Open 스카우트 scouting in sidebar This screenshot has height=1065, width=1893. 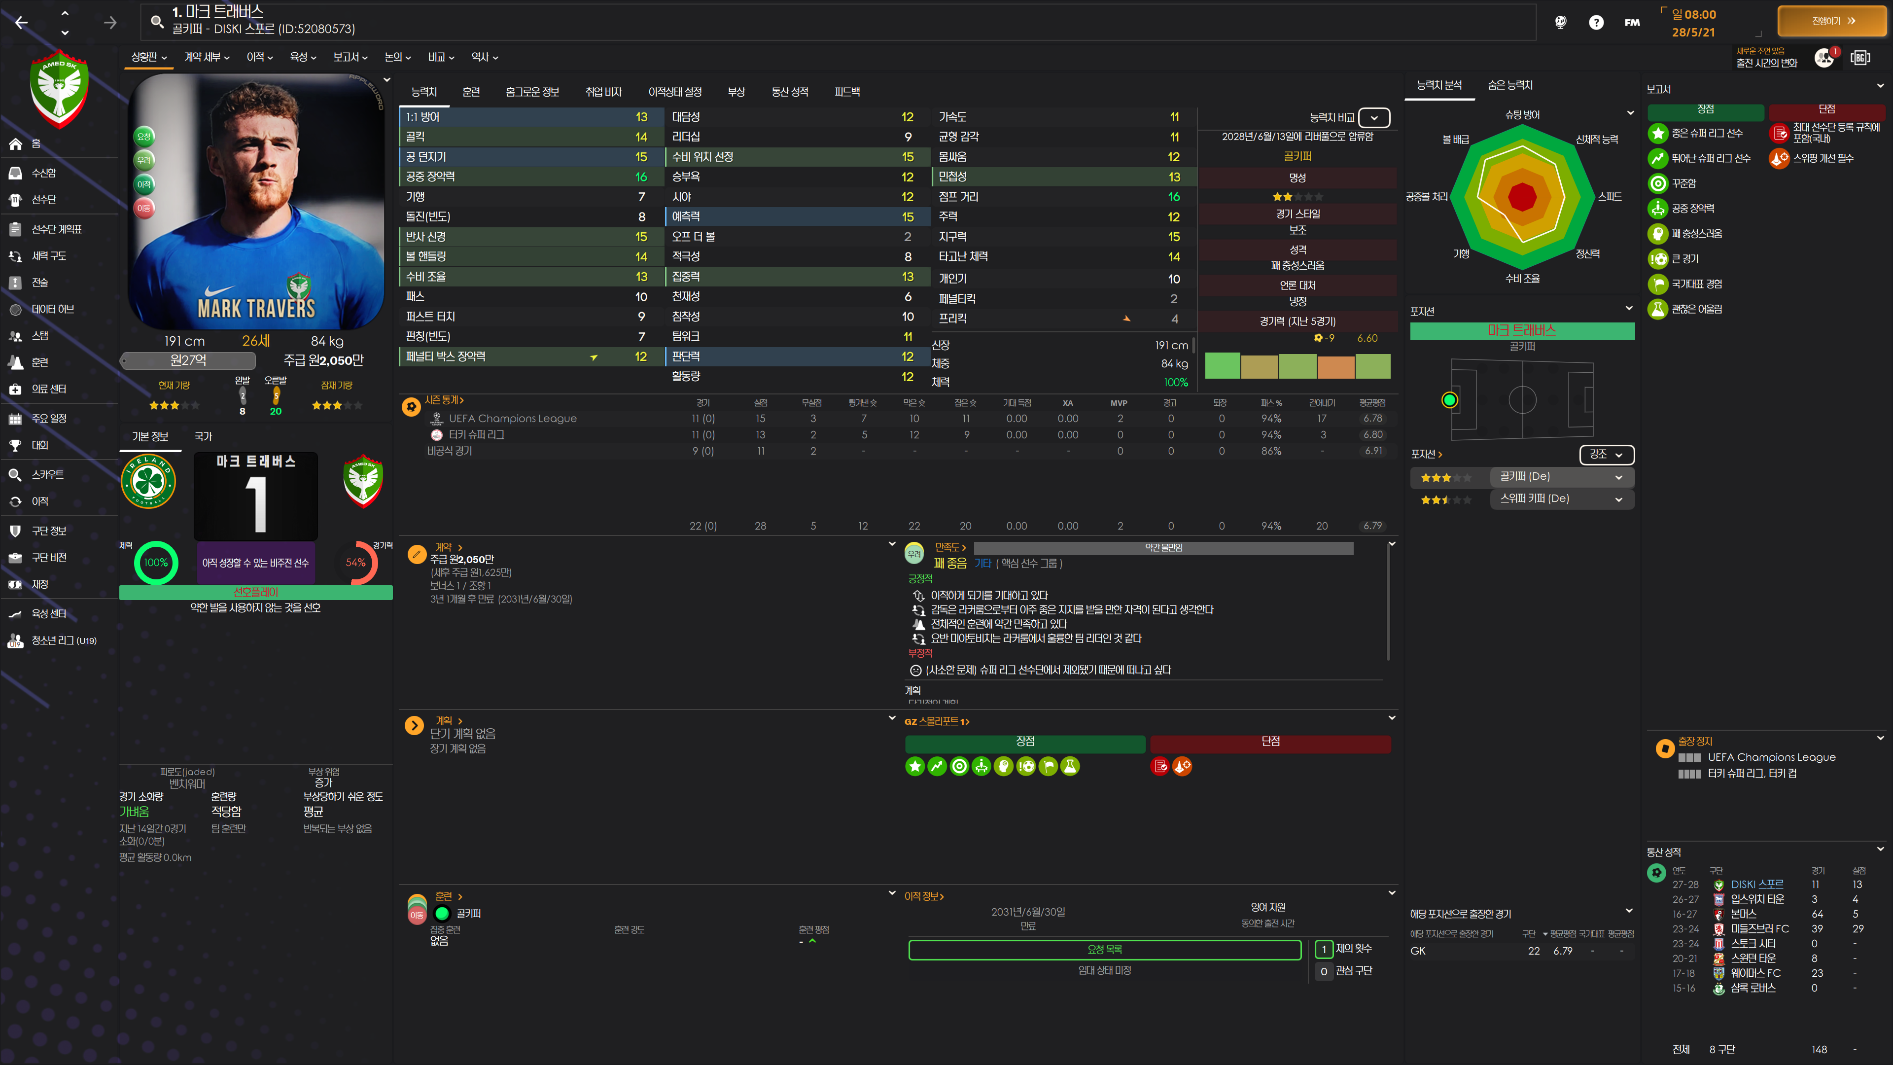pyautogui.click(x=47, y=475)
